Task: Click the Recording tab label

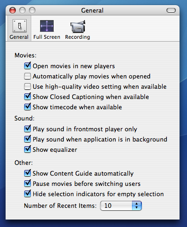Action: (x=77, y=37)
